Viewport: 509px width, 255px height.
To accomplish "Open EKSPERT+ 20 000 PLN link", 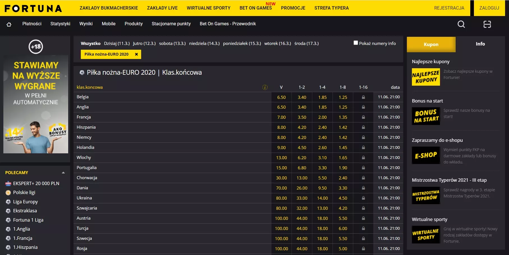I will point(36,183).
